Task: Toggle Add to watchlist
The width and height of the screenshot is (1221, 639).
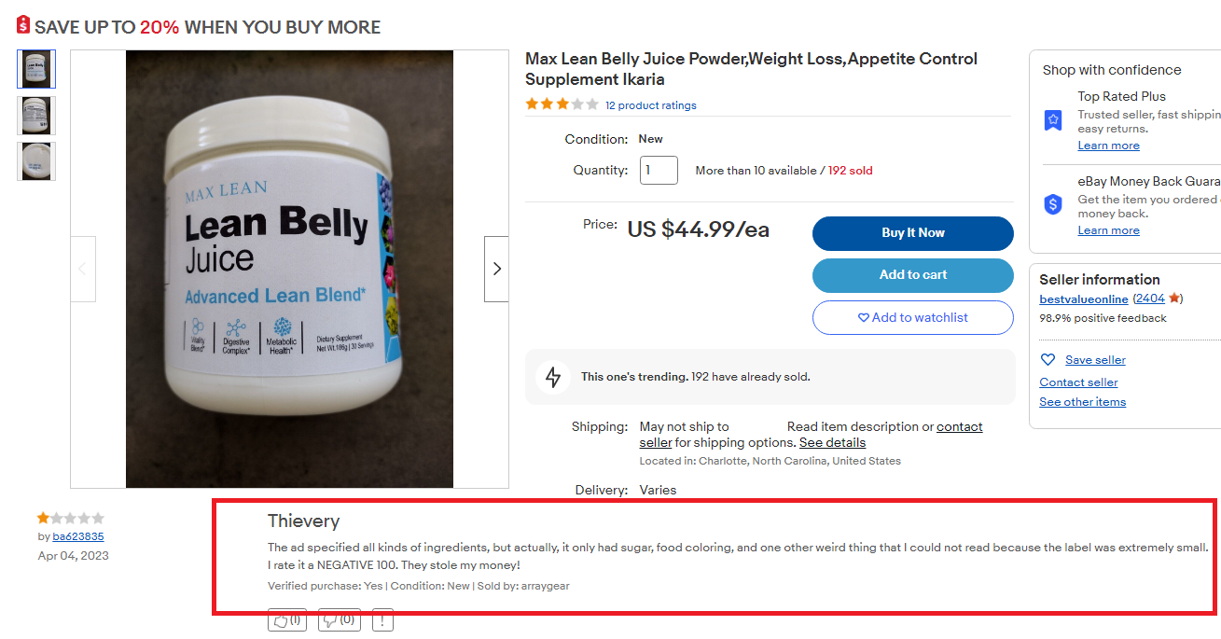Action: [912, 317]
